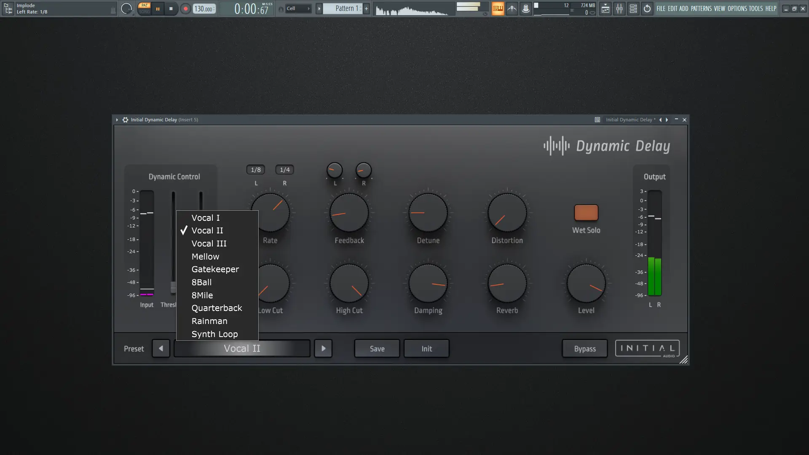
Task: Open the plugin options gear icon
Action: point(125,120)
